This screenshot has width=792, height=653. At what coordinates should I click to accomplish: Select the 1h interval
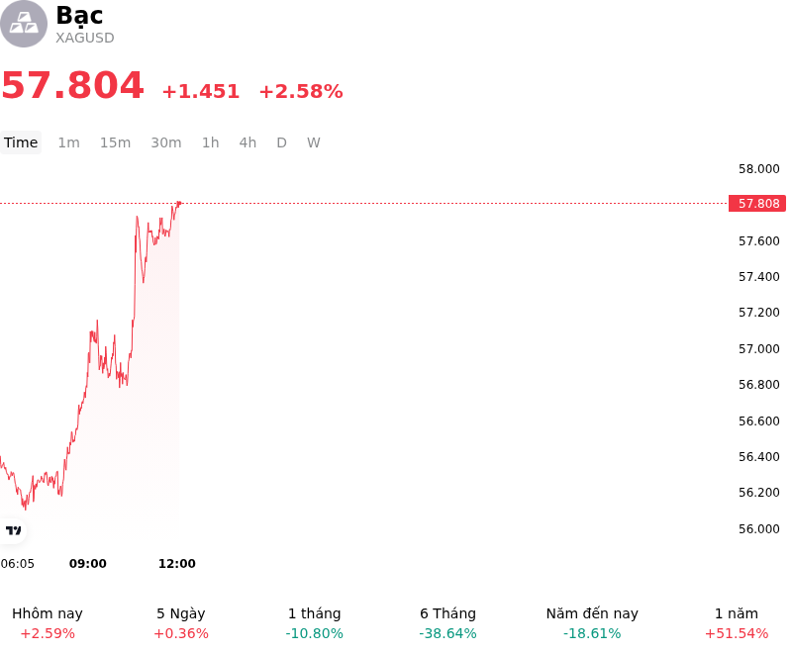[x=211, y=142]
